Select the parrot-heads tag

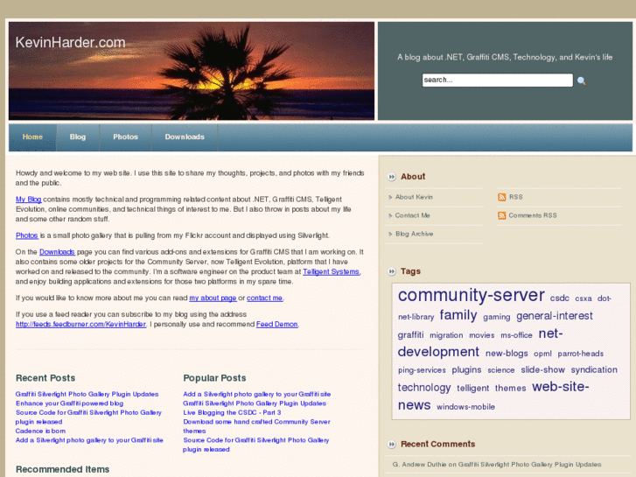tap(580, 354)
